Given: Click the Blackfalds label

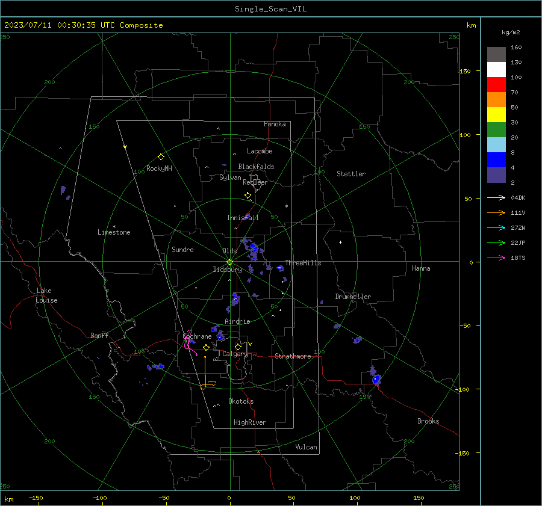Looking at the screenshot, I should pyautogui.click(x=256, y=167).
